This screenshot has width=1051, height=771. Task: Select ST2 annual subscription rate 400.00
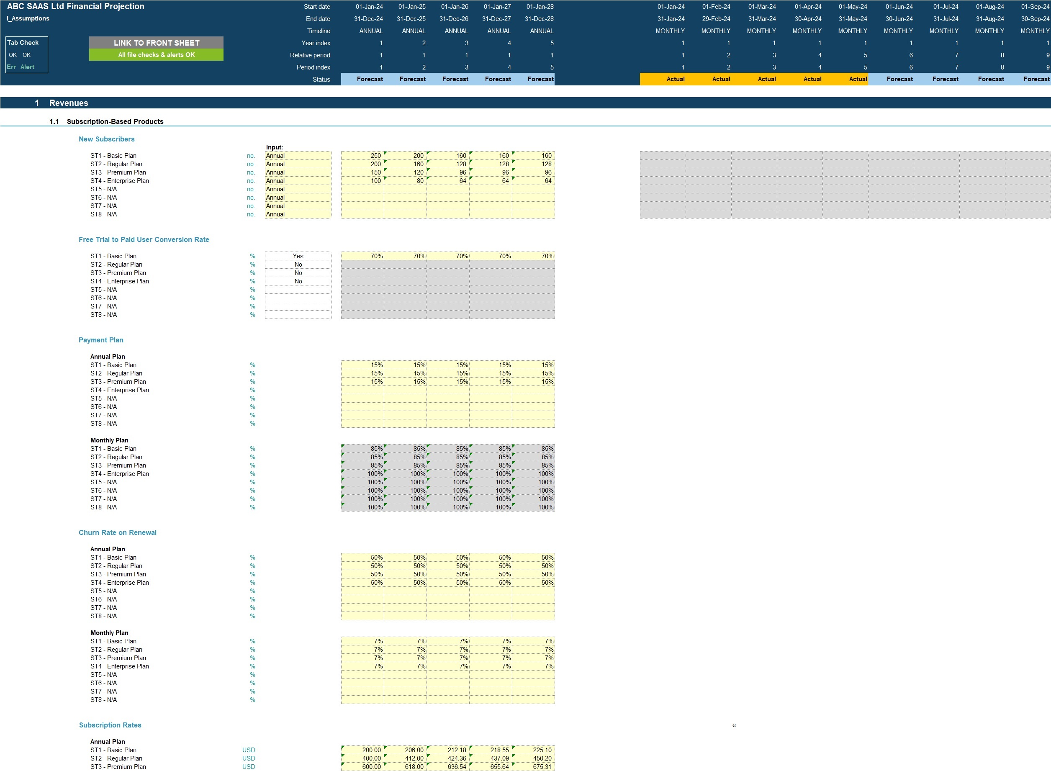click(362, 758)
